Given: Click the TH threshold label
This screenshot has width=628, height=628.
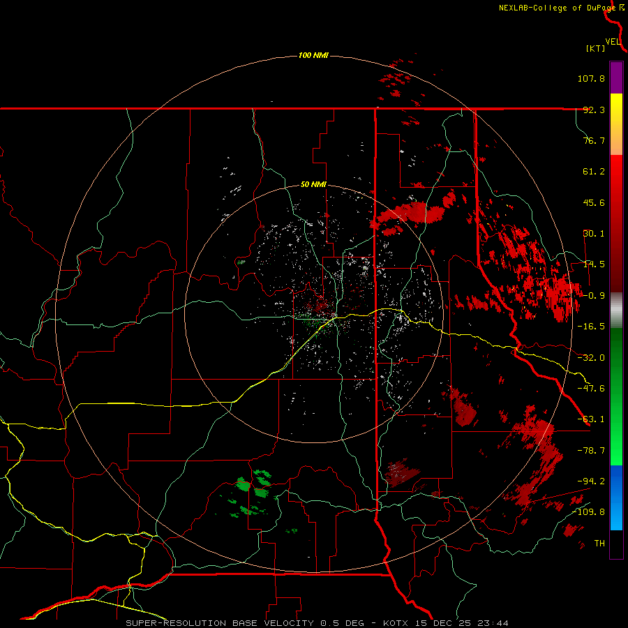Looking at the screenshot, I should 599,543.
